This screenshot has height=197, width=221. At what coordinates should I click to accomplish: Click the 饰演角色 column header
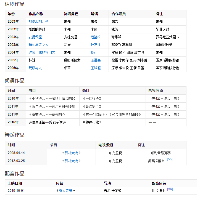click(71, 14)
